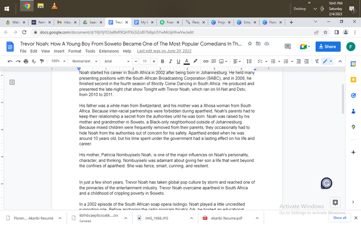
Task: Open the Insert menu
Action: (x=59, y=51)
